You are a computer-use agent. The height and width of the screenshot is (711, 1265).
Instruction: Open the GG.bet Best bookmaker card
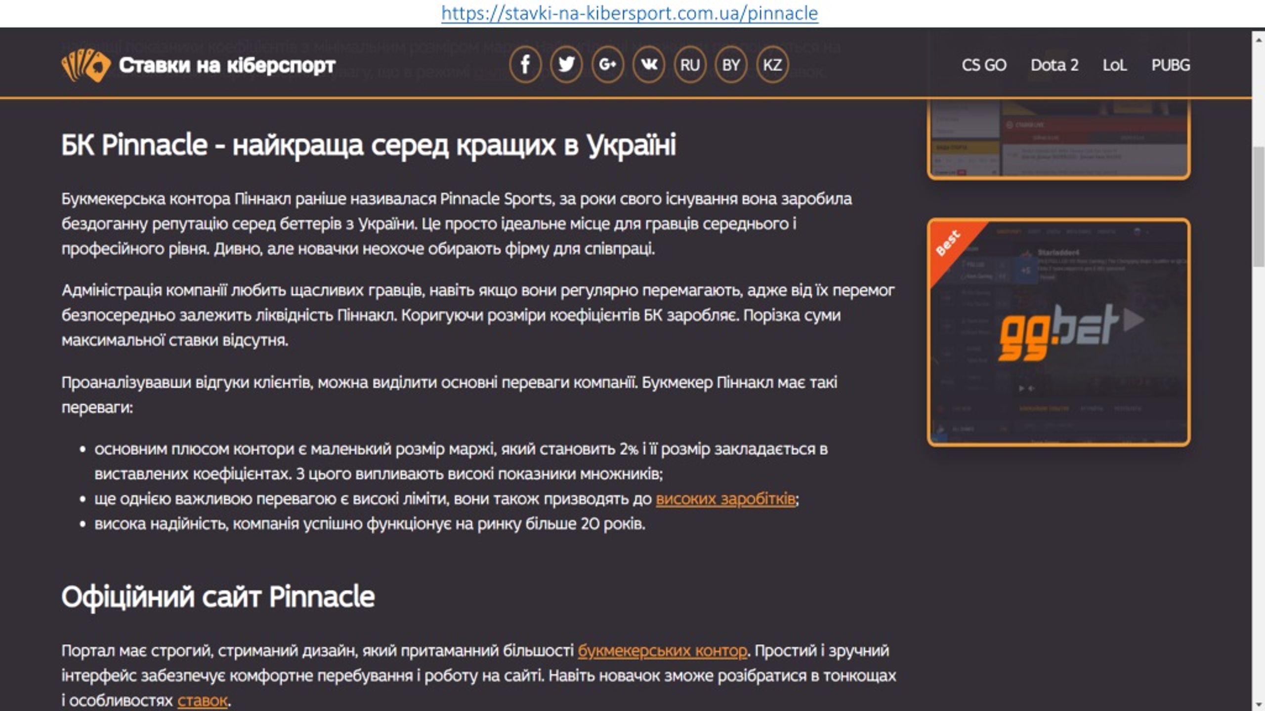click(x=1059, y=332)
